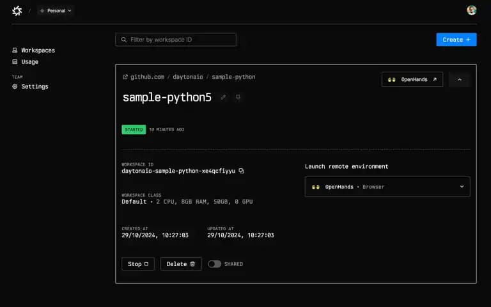This screenshot has height=307, width=491.
Task: Click the Daytona logo icon
Action: (x=17, y=11)
